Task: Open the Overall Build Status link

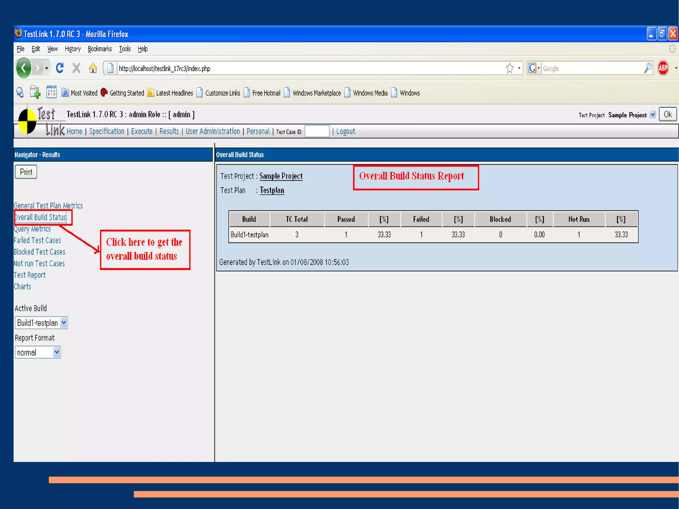Action: (40, 217)
